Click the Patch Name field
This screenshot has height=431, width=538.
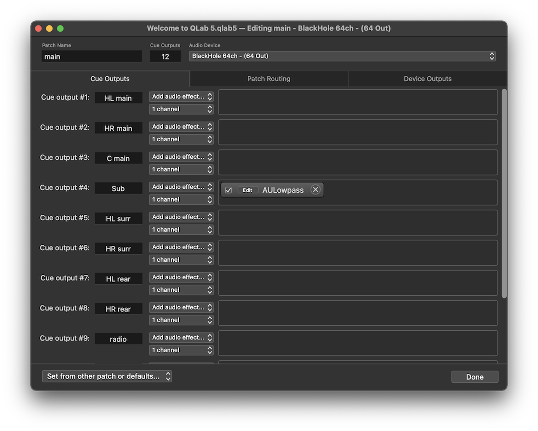[91, 56]
